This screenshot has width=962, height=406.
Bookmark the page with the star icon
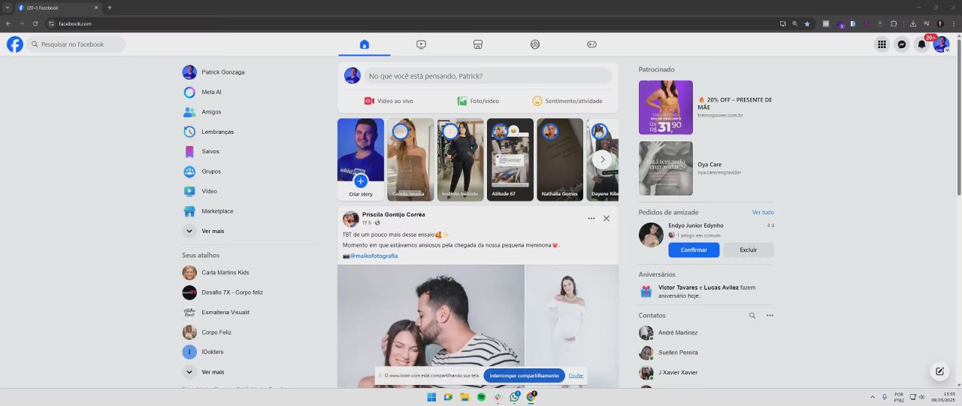(807, 23)
